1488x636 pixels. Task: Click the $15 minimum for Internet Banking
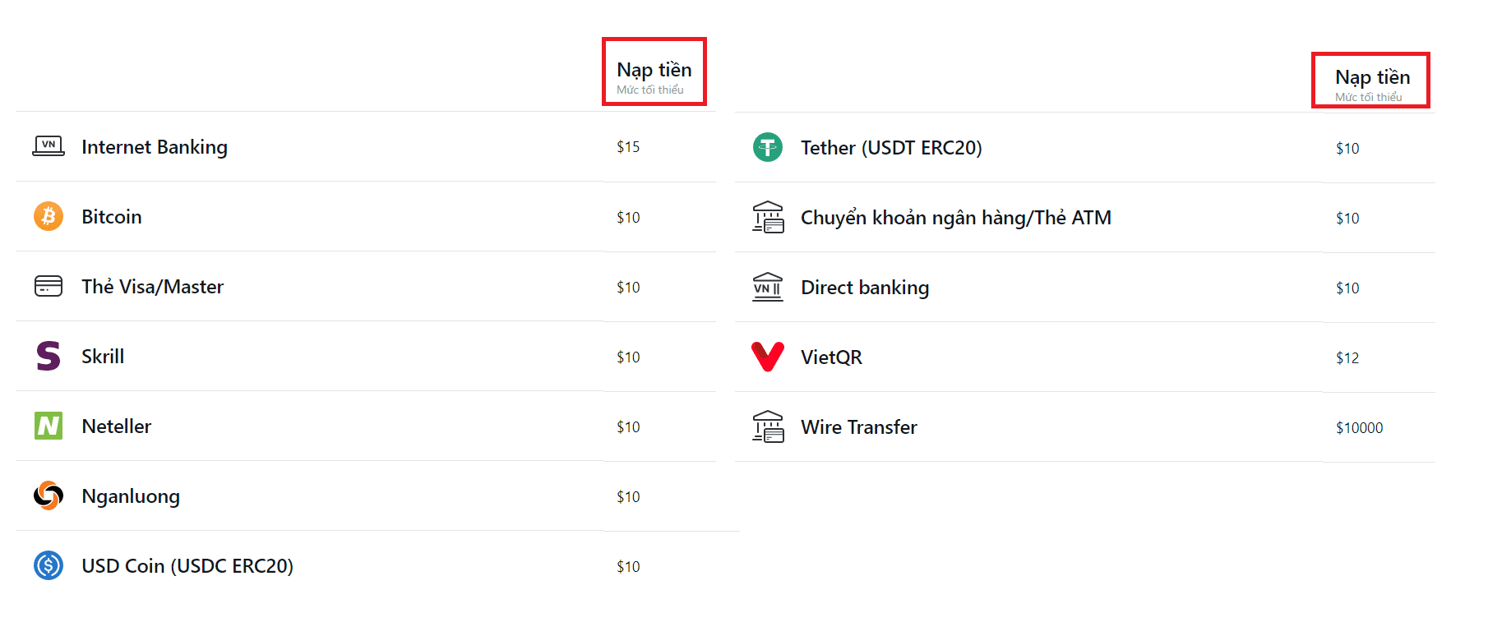point(628,147)
